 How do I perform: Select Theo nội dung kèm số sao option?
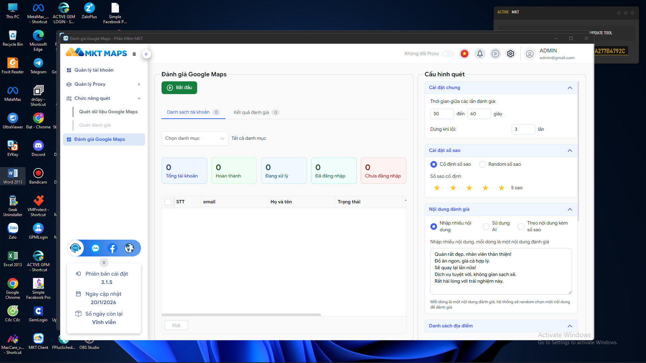point(521,227)
